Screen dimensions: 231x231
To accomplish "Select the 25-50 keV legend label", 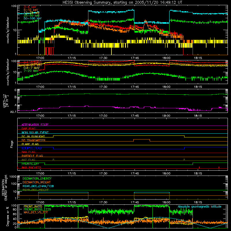I will [x=32, y=16].
